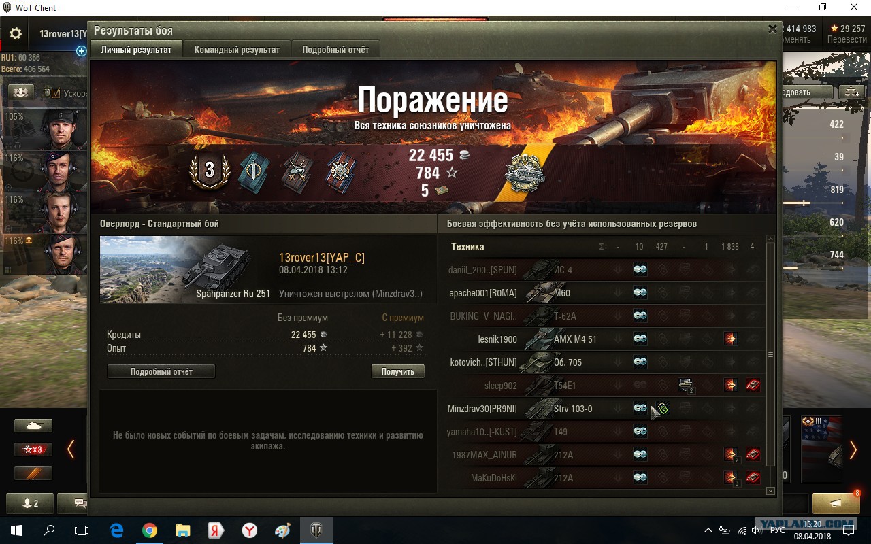Click the tank filter button in the garage
The height and width of the screenshot is (544, 871).
[33, 426]
